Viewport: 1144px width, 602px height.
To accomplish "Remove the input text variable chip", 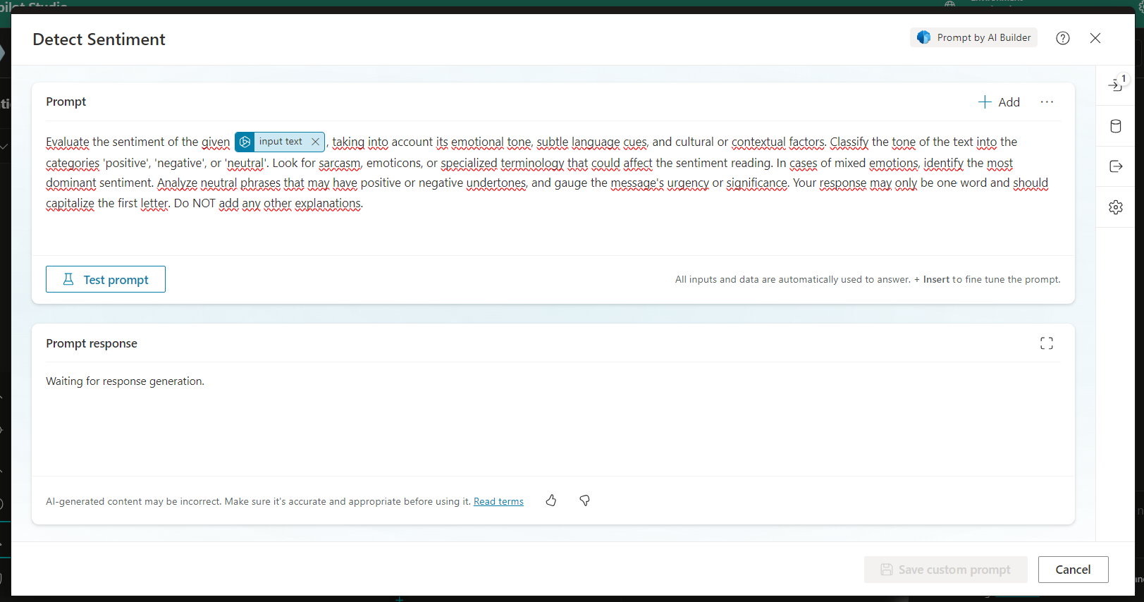I will [315, 142].
